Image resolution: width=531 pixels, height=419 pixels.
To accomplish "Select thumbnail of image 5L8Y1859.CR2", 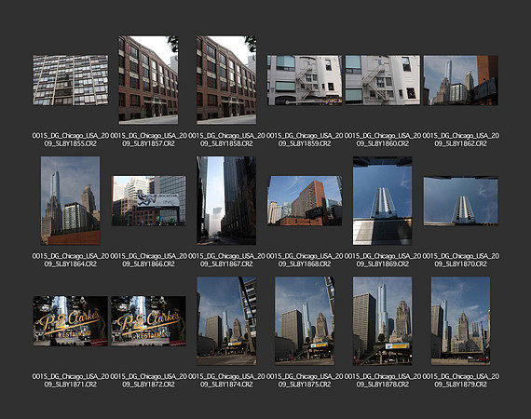I will pyautogui.click(x=305, y=80).
